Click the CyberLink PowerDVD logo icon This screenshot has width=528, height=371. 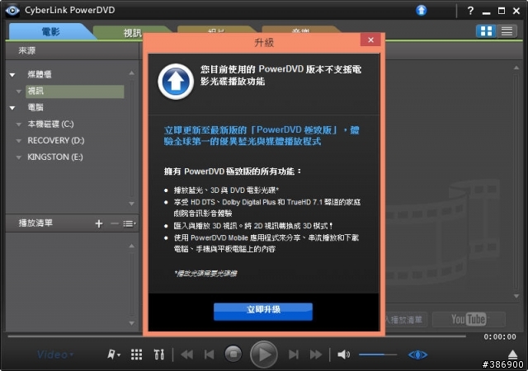tap(12, 11)
